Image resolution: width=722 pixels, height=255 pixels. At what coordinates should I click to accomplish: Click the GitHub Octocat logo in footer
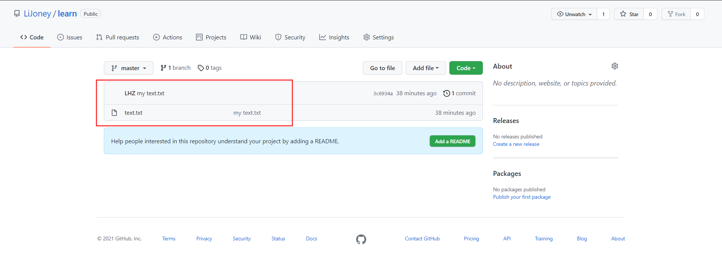pyautogui.click(x=361, y=239)
